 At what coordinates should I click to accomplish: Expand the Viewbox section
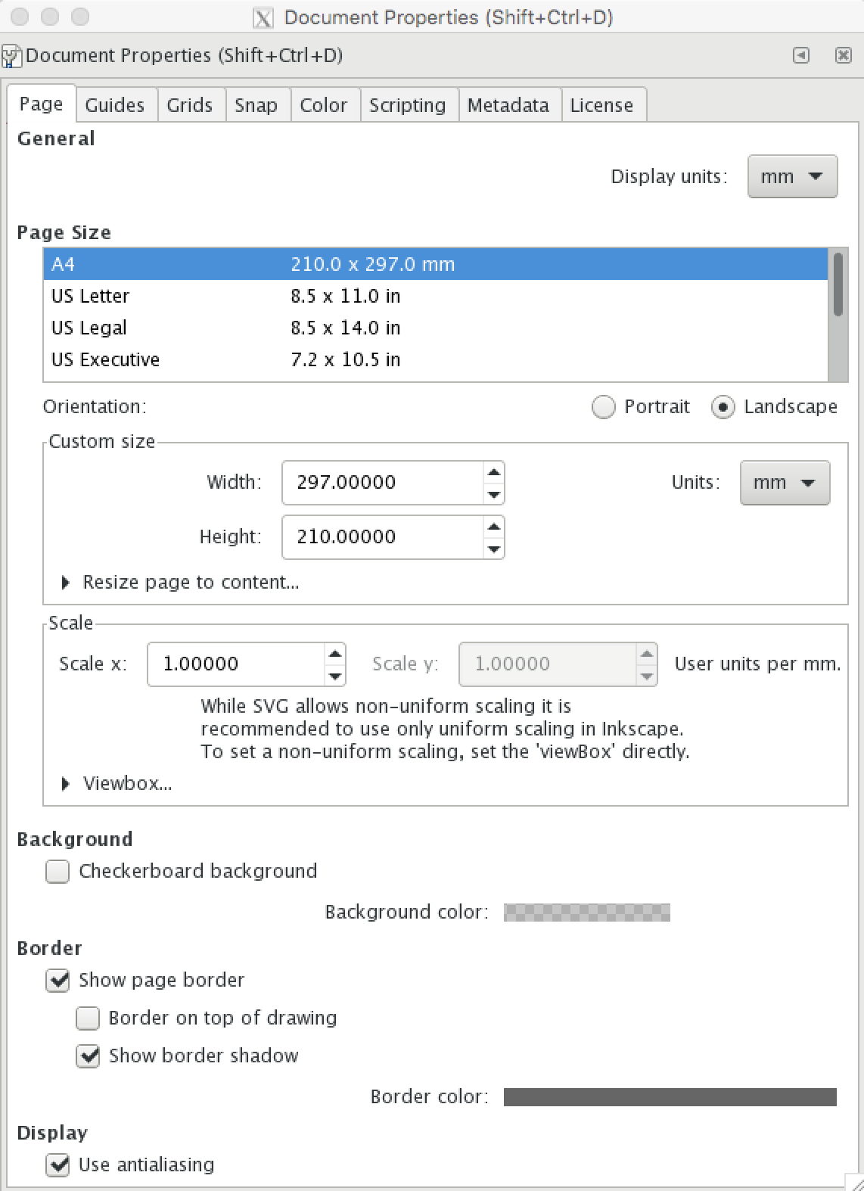(66, 784)
